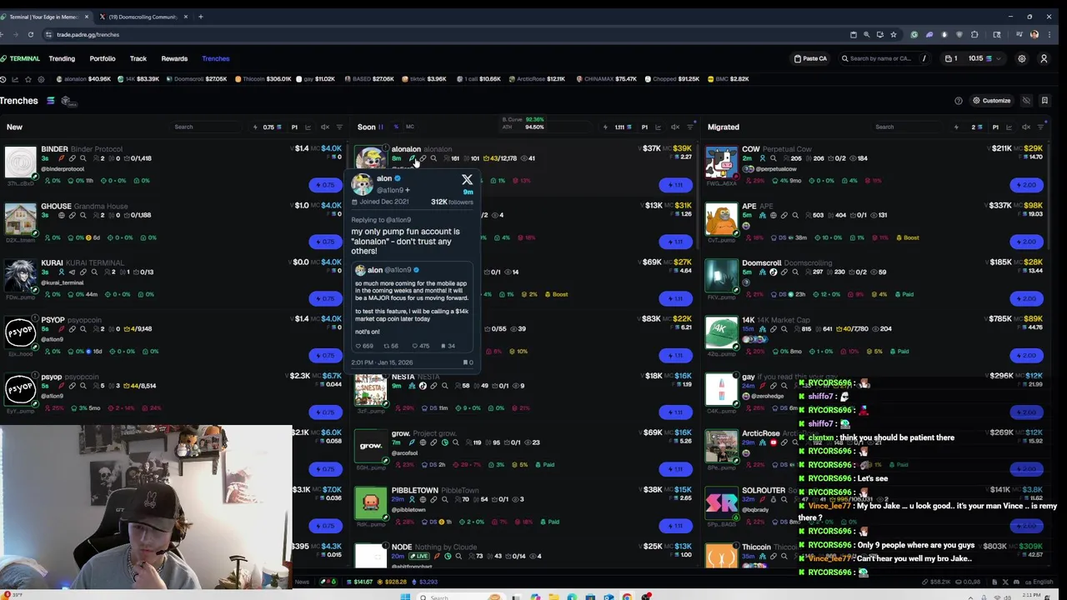Image resolution: width=1067 pixels, height=600 pixels.
Task: Open the Rewards tab
Action: point(174,58)
